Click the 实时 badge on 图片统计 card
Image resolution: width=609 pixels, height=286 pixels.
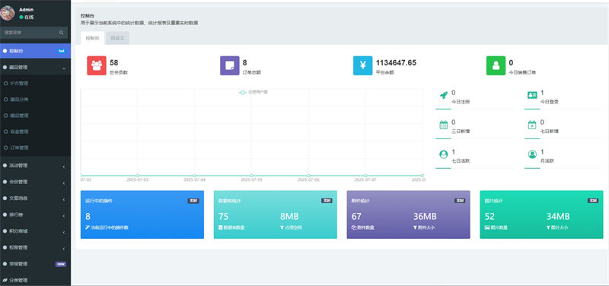coord(593,201)
